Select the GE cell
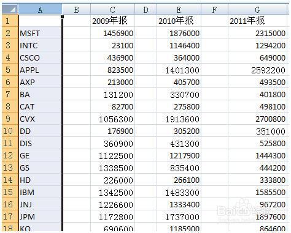 pyautogui.click(x=40, y=155)
